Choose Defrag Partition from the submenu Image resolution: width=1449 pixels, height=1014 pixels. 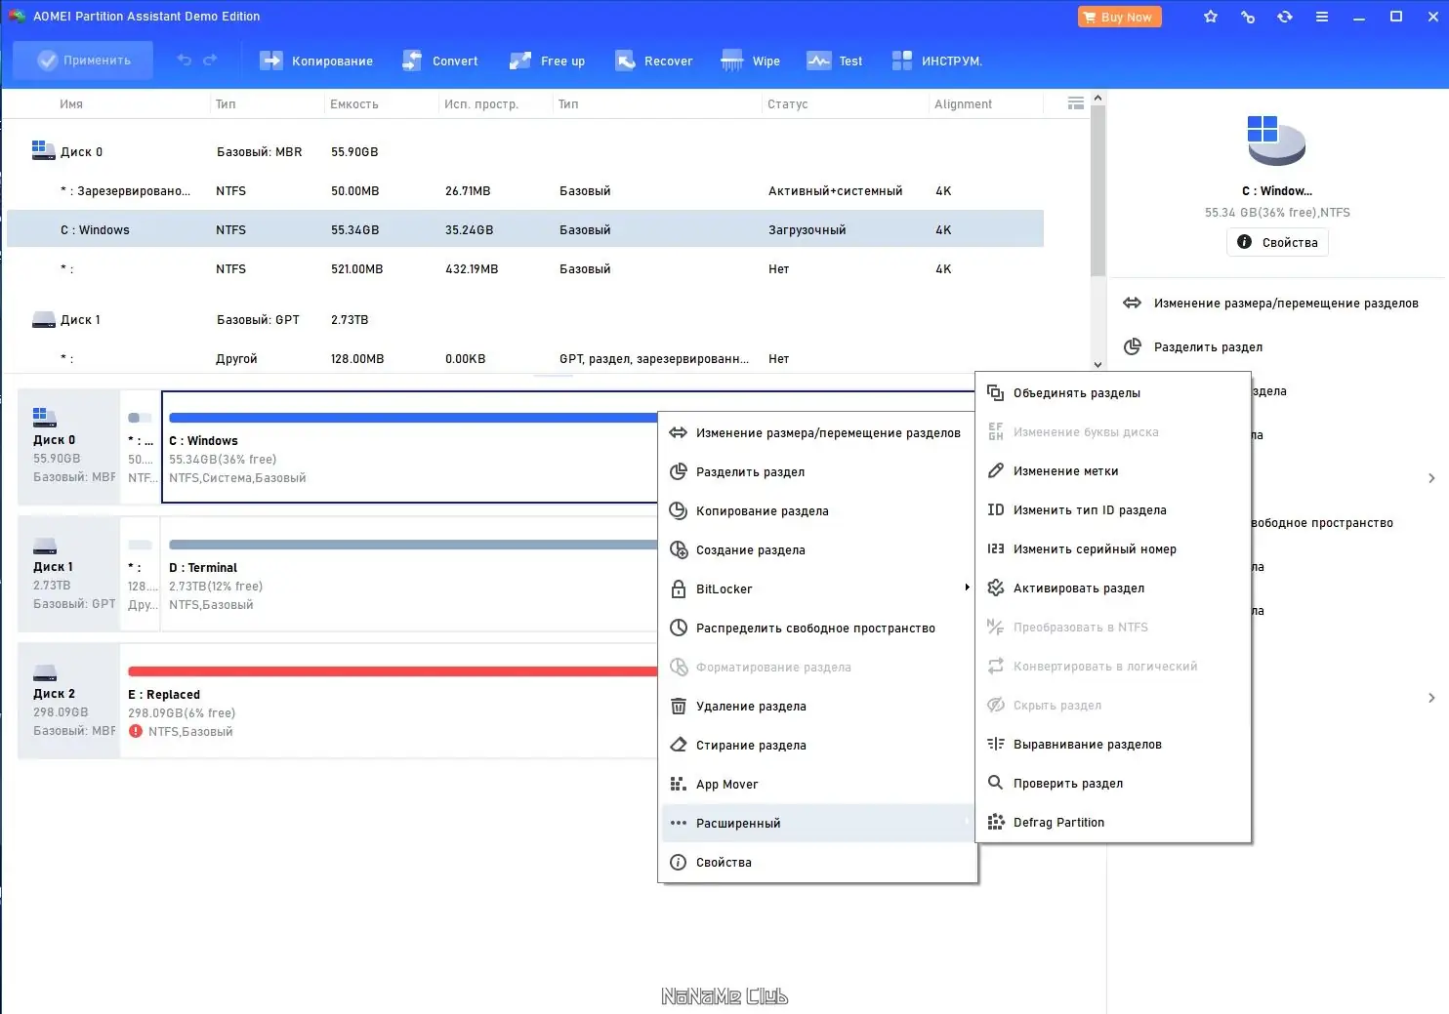pos(1058,822)
